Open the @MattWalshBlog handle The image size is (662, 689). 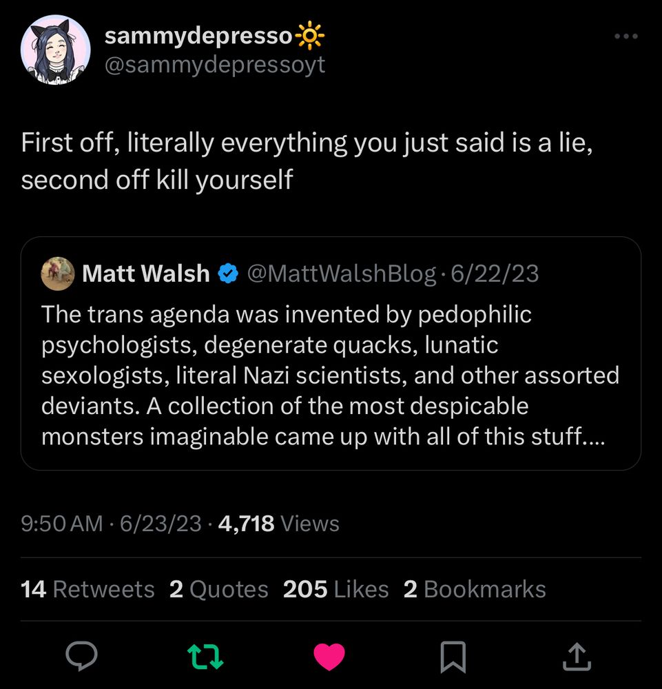(341, 274)
